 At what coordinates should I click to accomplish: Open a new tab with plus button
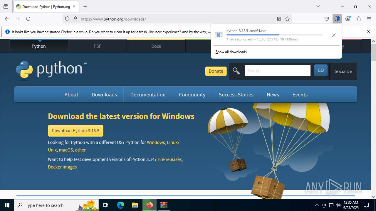coord(85,6)
